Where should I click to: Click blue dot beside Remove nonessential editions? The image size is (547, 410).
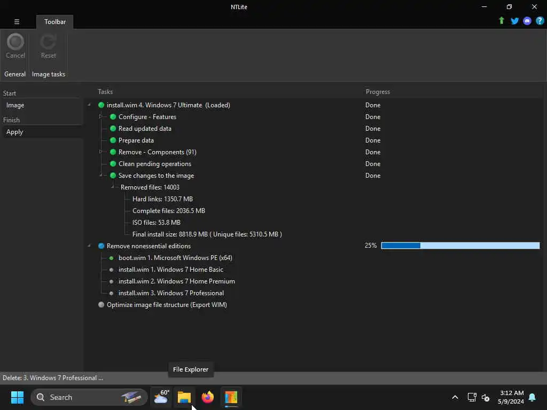101,246
